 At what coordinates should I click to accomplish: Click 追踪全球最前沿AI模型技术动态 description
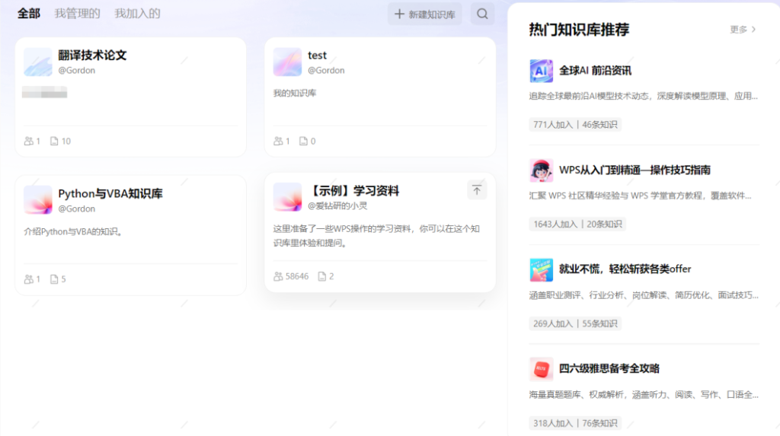tap(643, 96)
